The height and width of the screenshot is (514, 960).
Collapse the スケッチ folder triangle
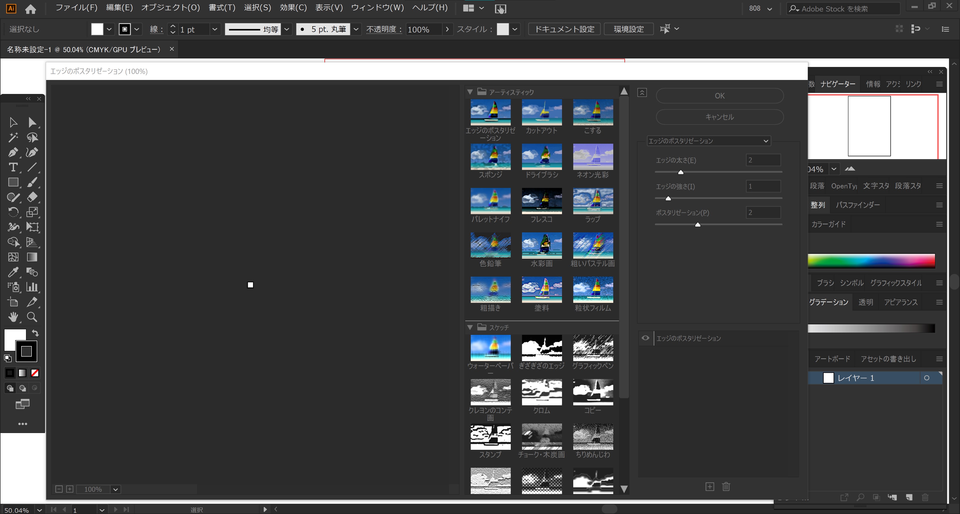point(470,327)
